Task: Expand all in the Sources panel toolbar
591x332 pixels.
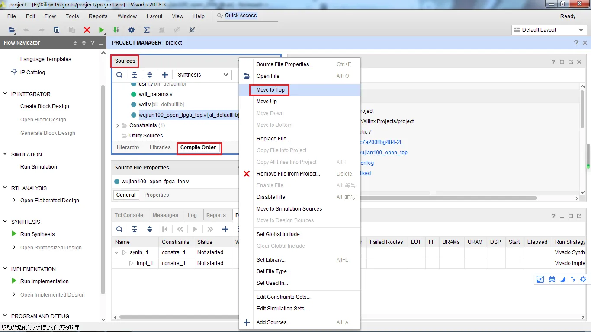Action: 150,75
